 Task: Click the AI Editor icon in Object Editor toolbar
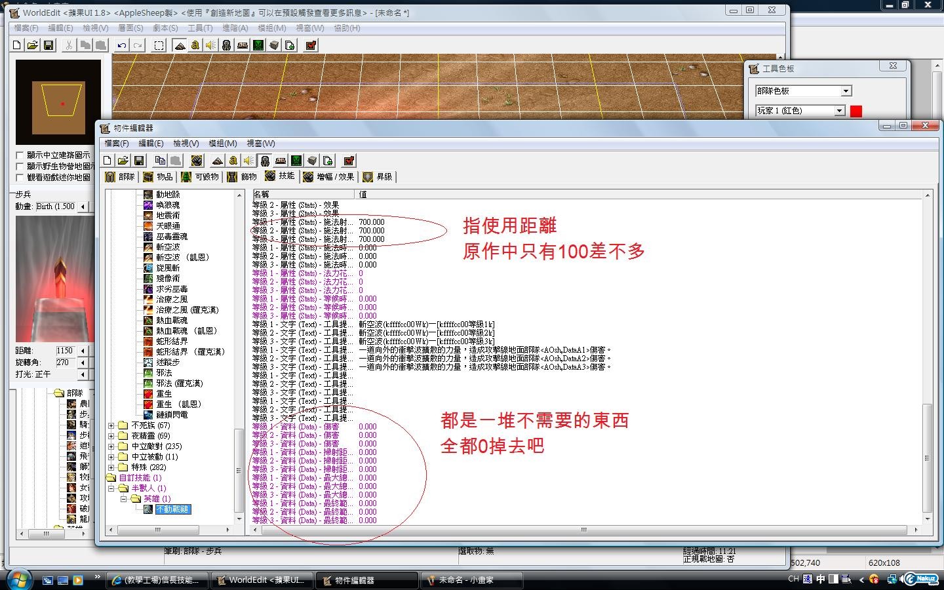click(x=296, y=161)
